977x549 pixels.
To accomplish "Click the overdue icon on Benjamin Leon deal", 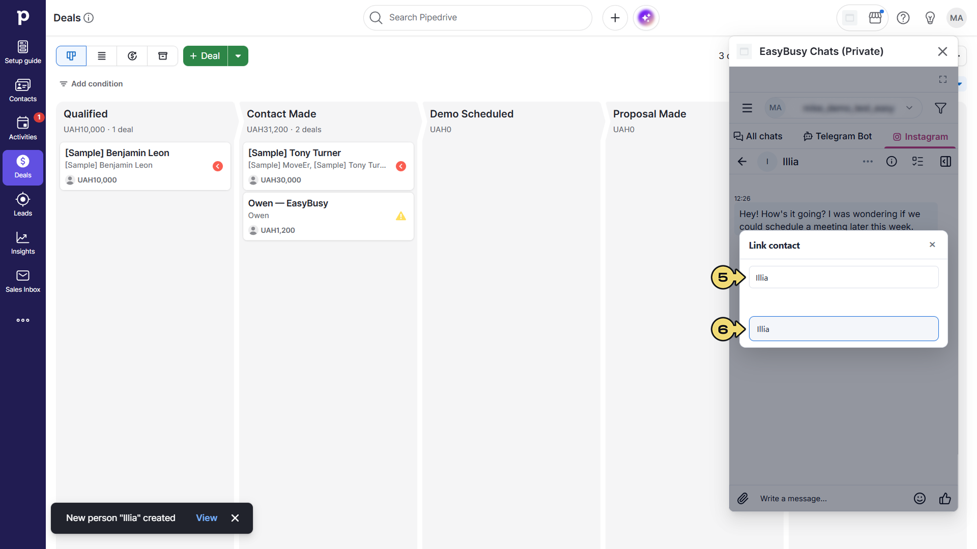I will coord(218,166).
